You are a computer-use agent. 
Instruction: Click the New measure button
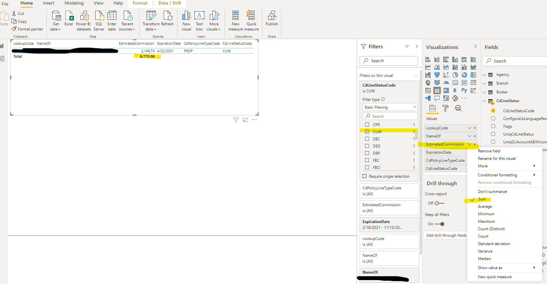click(236, 21)
